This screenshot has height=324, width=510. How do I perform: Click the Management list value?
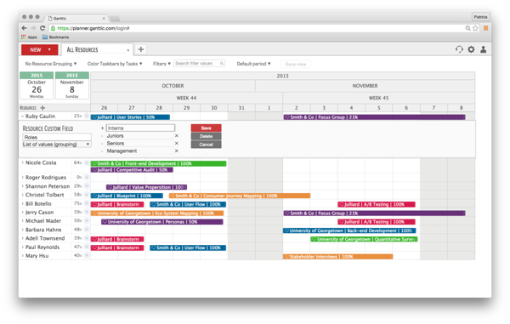coord(122,151)
